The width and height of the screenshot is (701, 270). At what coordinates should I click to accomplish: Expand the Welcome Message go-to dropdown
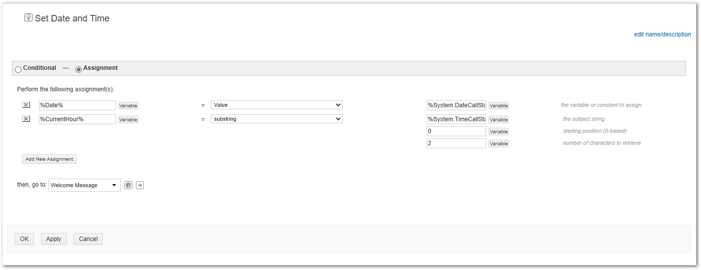coord(84,185)
